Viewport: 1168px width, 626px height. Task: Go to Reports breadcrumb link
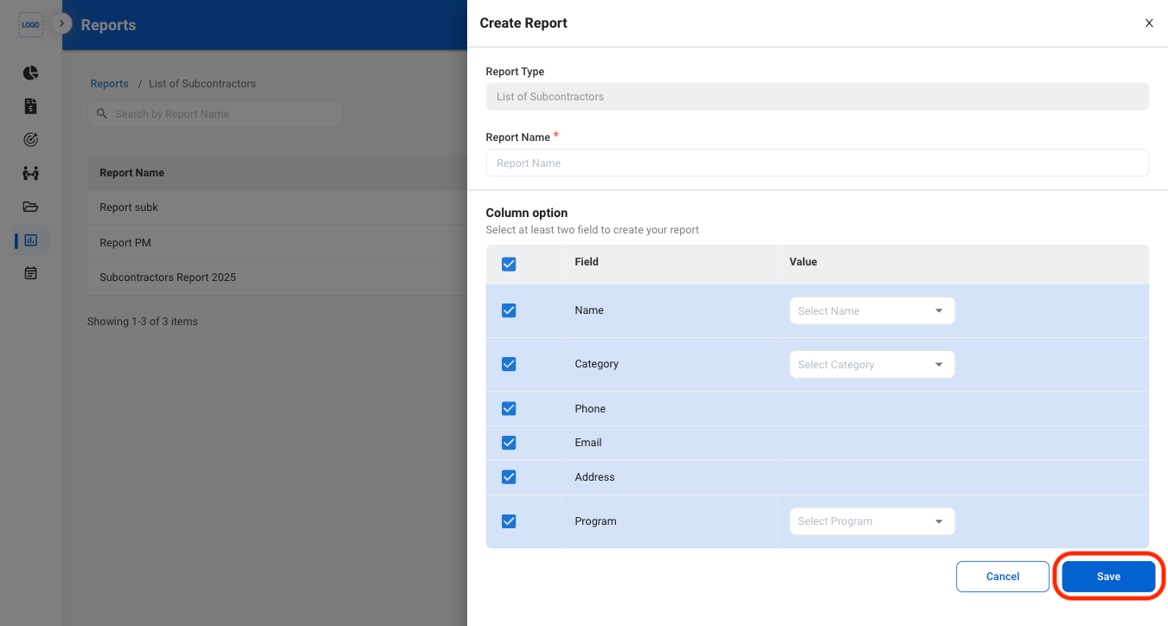(109, 84)
